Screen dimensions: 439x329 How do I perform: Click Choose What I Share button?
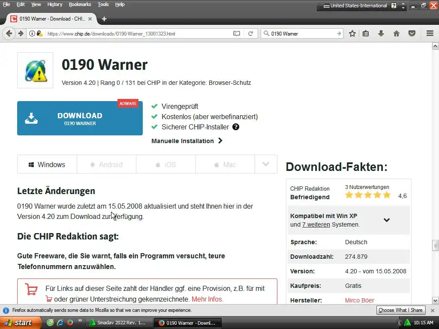[x=401, y=310]
